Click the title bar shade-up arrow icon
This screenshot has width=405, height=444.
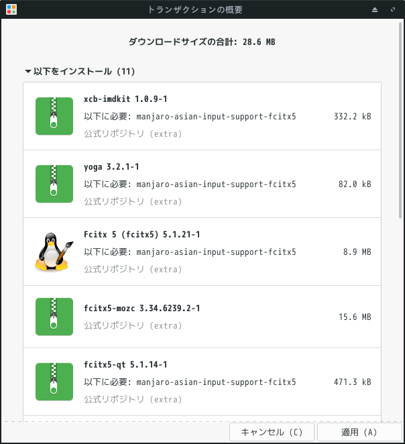375,9
